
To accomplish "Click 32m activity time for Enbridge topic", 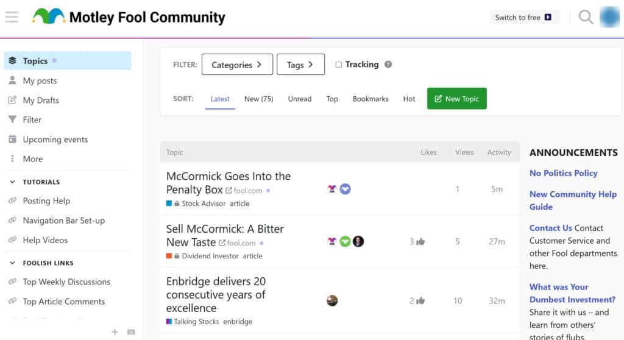I will [x=497, y=300].
